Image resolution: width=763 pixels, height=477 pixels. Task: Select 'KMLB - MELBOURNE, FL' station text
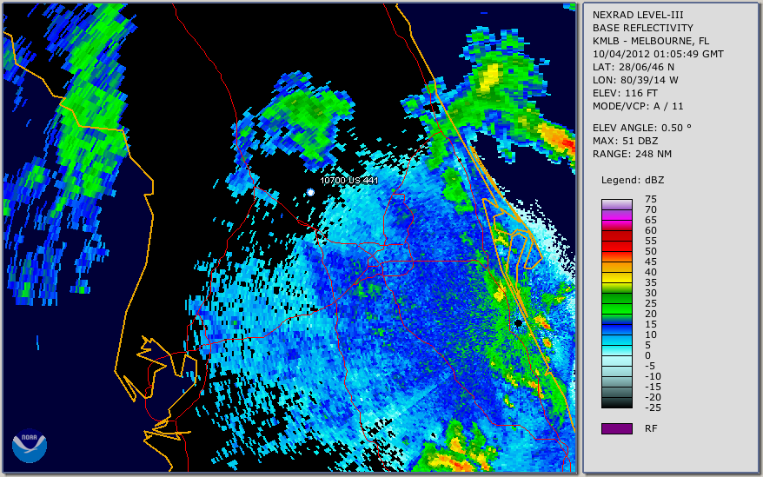point(651,41)
